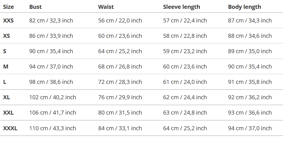
Task: Click the 88 cm body length cell
Action: coord(250,36)
